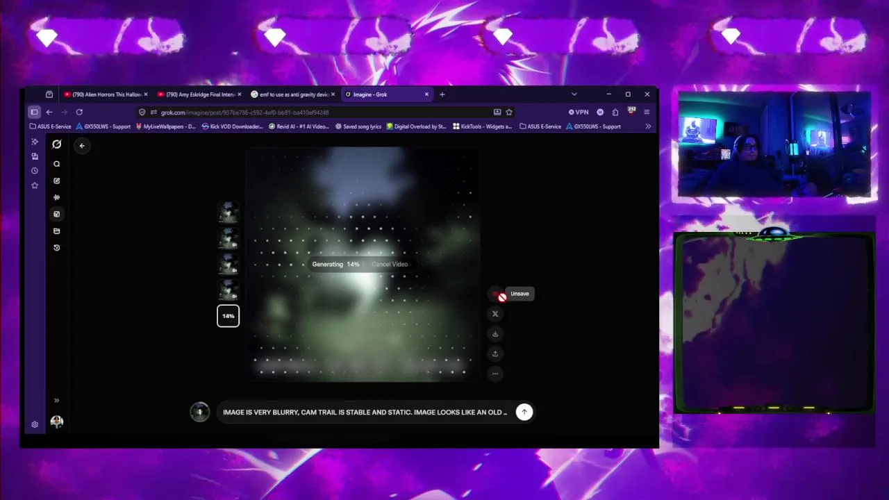Open a new browser tab

[x=442, y=94]
